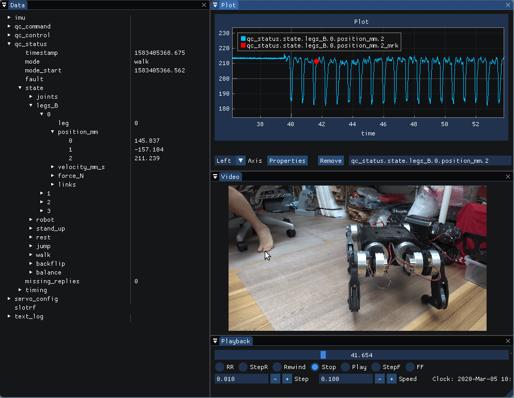Select the Playback tab
This screenshot has height=398, width=514.
236,341
